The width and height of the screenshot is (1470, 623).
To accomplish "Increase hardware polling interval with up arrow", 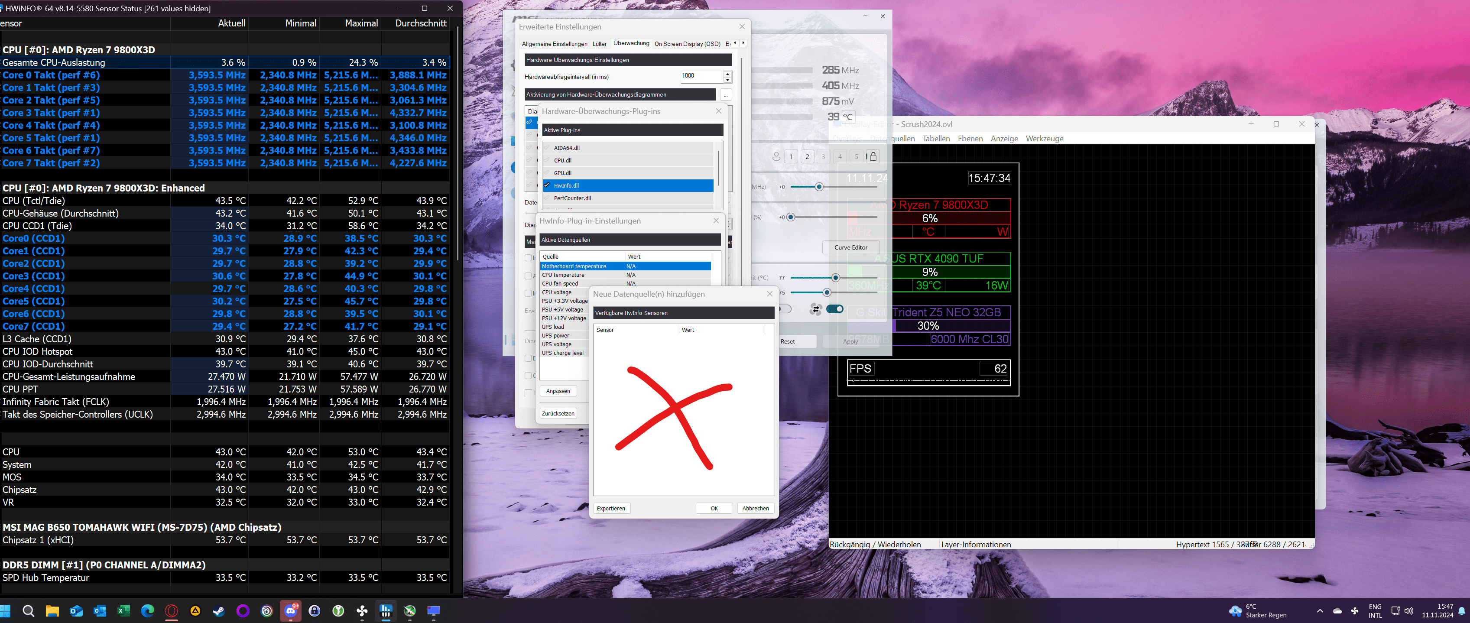I will pos(727,73).
